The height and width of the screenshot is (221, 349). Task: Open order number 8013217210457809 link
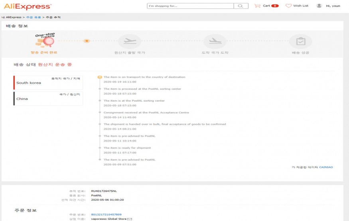(106, 215)
